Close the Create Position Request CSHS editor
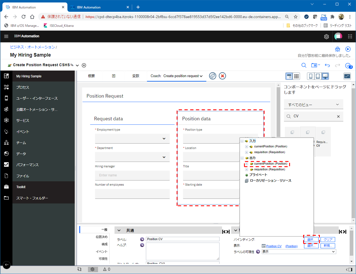Image resolution: width=356 pixels, height=274 pixels. tap(84, 65)
